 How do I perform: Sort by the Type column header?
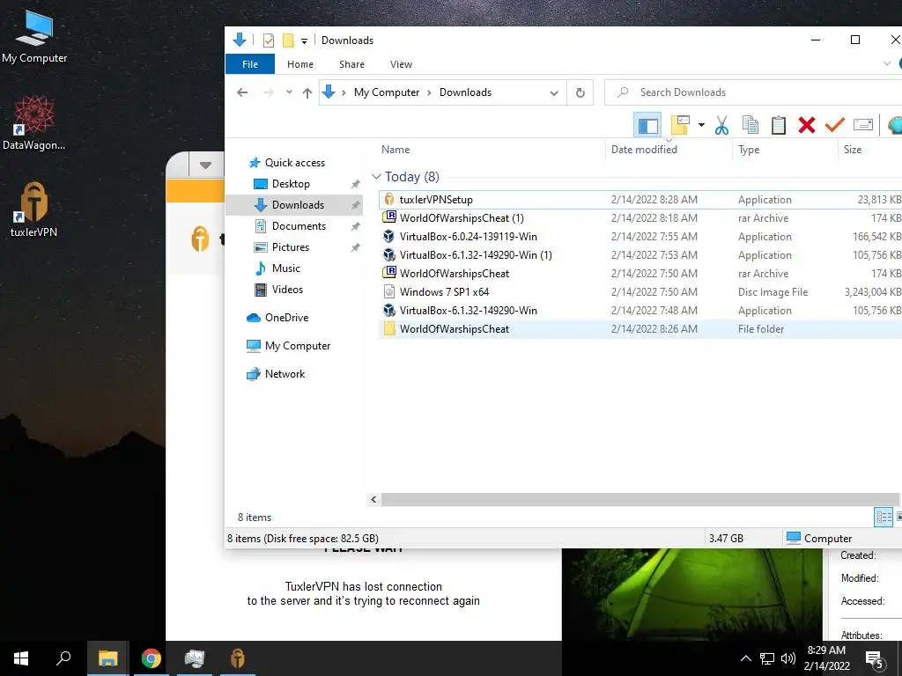[749, 150]
